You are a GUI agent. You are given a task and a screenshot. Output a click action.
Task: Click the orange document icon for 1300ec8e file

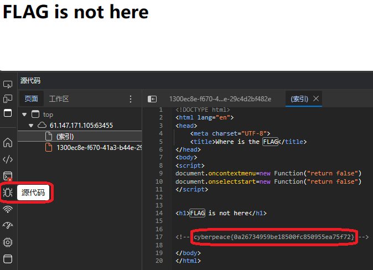point(49,148)
